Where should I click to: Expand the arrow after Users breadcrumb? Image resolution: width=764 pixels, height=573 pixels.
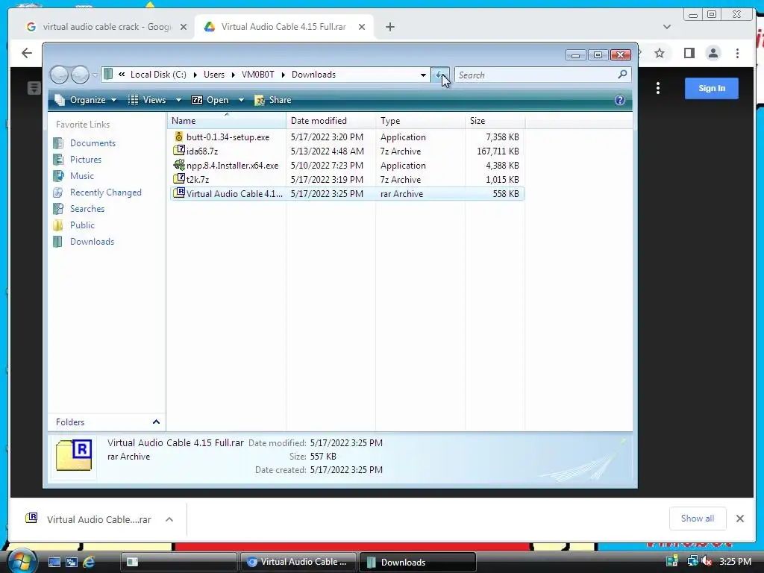pyautogui.click(x=234, y=75)
